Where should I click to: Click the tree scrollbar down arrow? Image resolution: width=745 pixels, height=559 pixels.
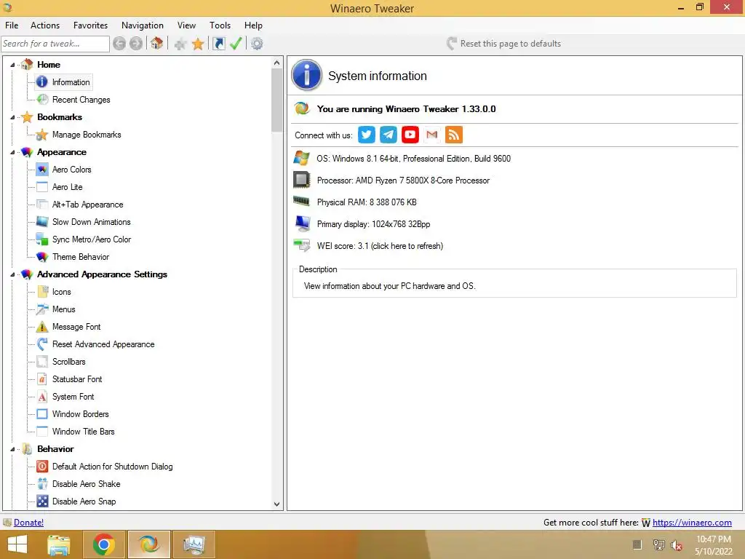coord(277,504)
